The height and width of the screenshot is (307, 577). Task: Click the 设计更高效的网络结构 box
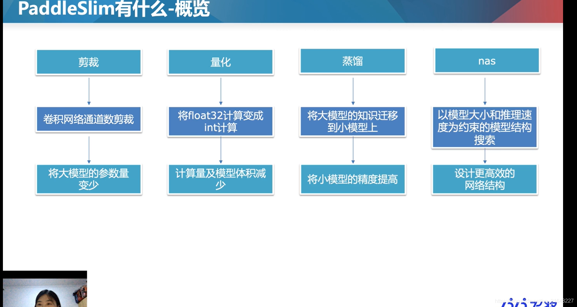point(485,179)
